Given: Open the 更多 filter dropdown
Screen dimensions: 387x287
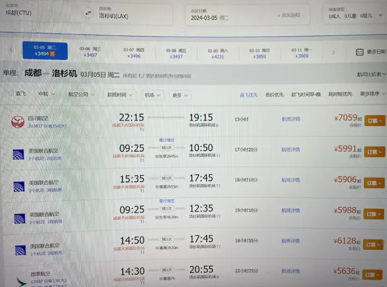Looking at the screenshot, I should click(180, 95).
